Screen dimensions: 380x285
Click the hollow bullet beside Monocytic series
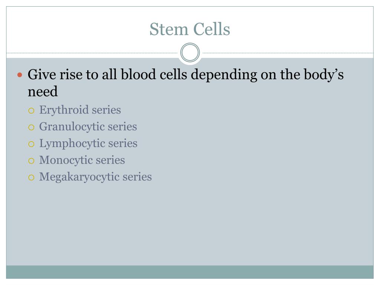click(x=31, y=161)
